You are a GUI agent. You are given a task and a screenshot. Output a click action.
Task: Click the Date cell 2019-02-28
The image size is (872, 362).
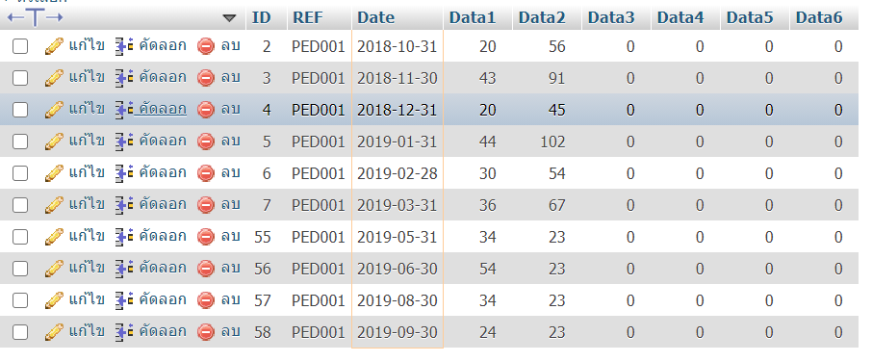(398, 174)
